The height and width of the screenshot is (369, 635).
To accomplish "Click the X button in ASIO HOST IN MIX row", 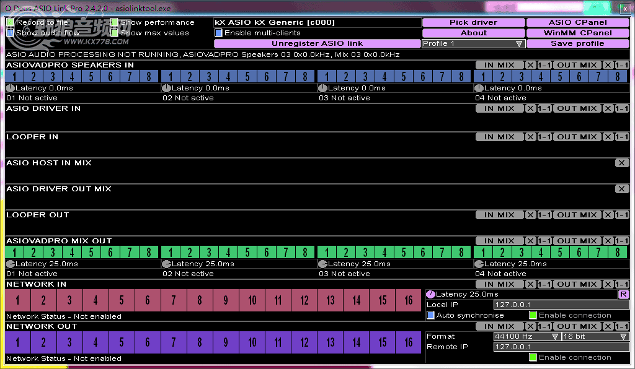I will pyautogui.click(x=621, y=163).
